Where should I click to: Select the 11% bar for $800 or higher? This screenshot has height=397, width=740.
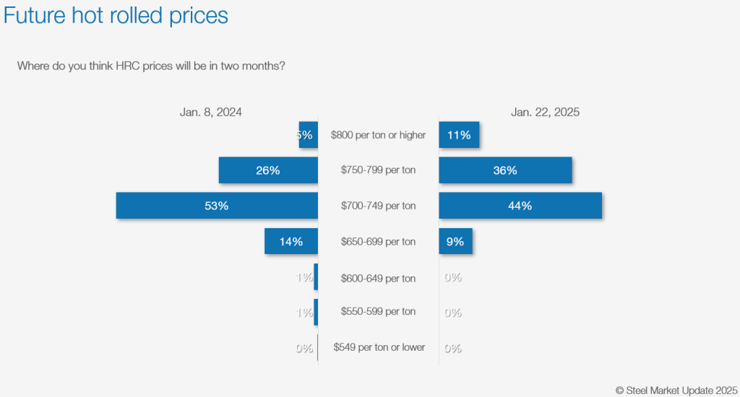pyautogui.click(x=459, y=135)
